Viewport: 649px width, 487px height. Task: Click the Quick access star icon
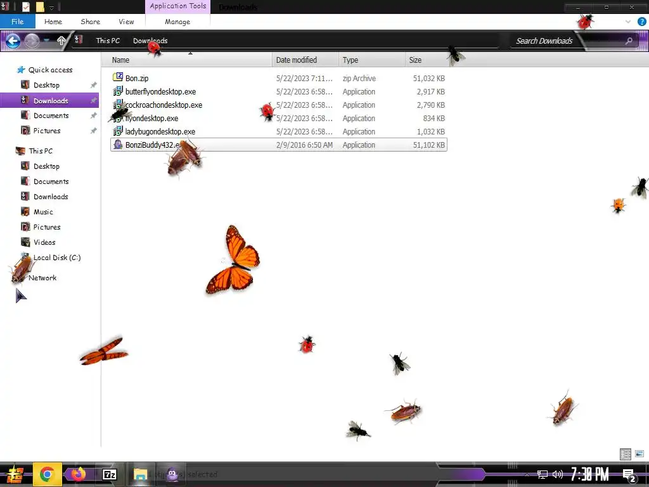tap(21, 70)
